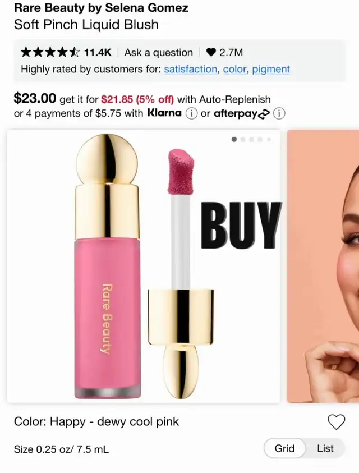The image size is (359, 473).
Task: Click the Klarna info icon
Action: pos(191,114)
